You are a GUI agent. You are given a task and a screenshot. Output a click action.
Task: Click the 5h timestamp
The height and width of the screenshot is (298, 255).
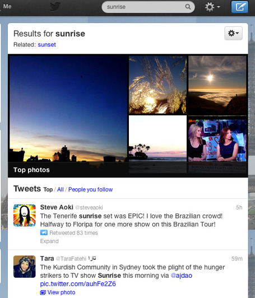(239, 207)
